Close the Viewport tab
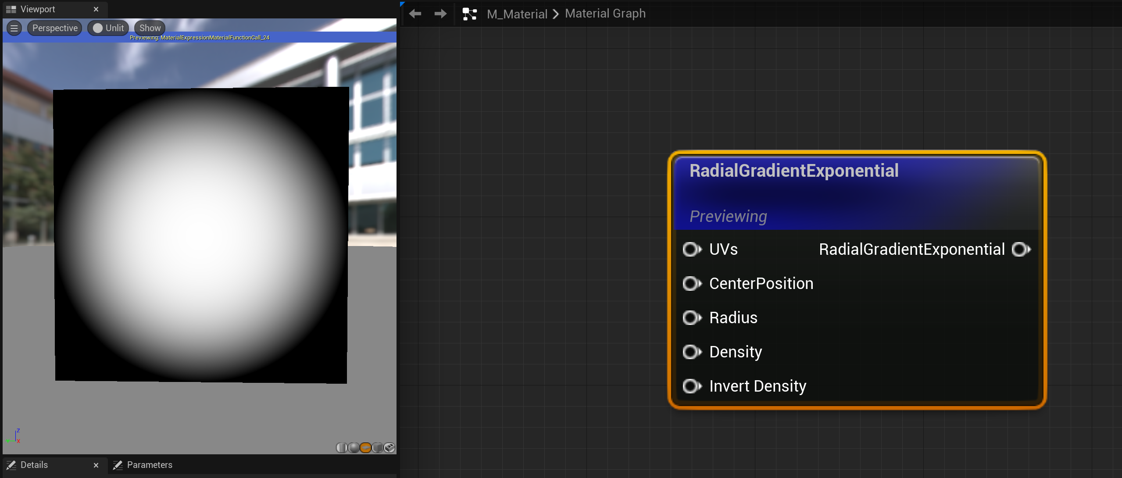Screen dimensions: 1122x478 click(96, 9)
